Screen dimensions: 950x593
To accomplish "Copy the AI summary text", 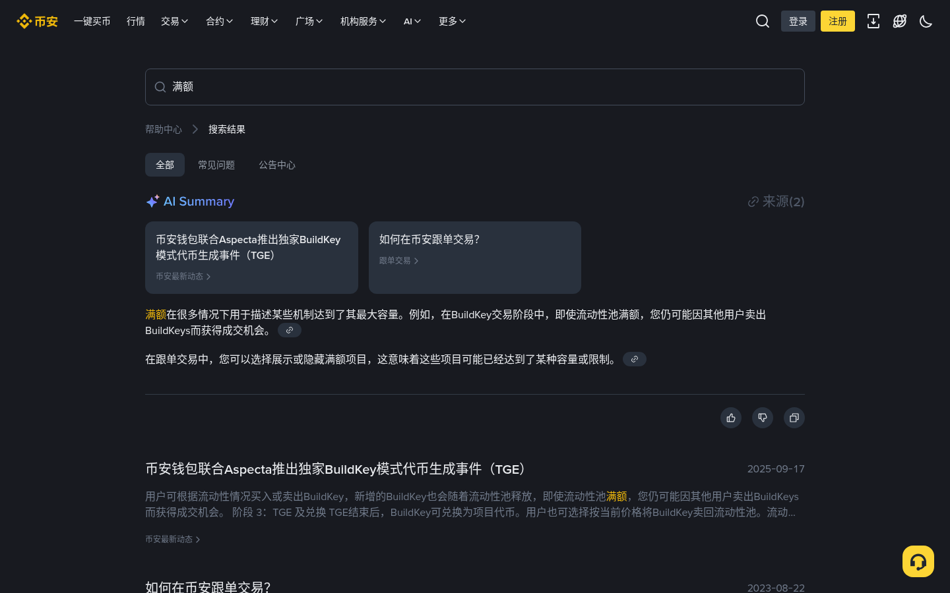I will [x=794, y=418].
